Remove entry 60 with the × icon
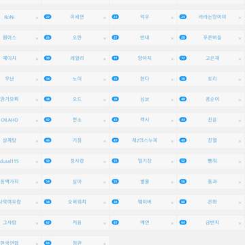 tap(240, 203)
